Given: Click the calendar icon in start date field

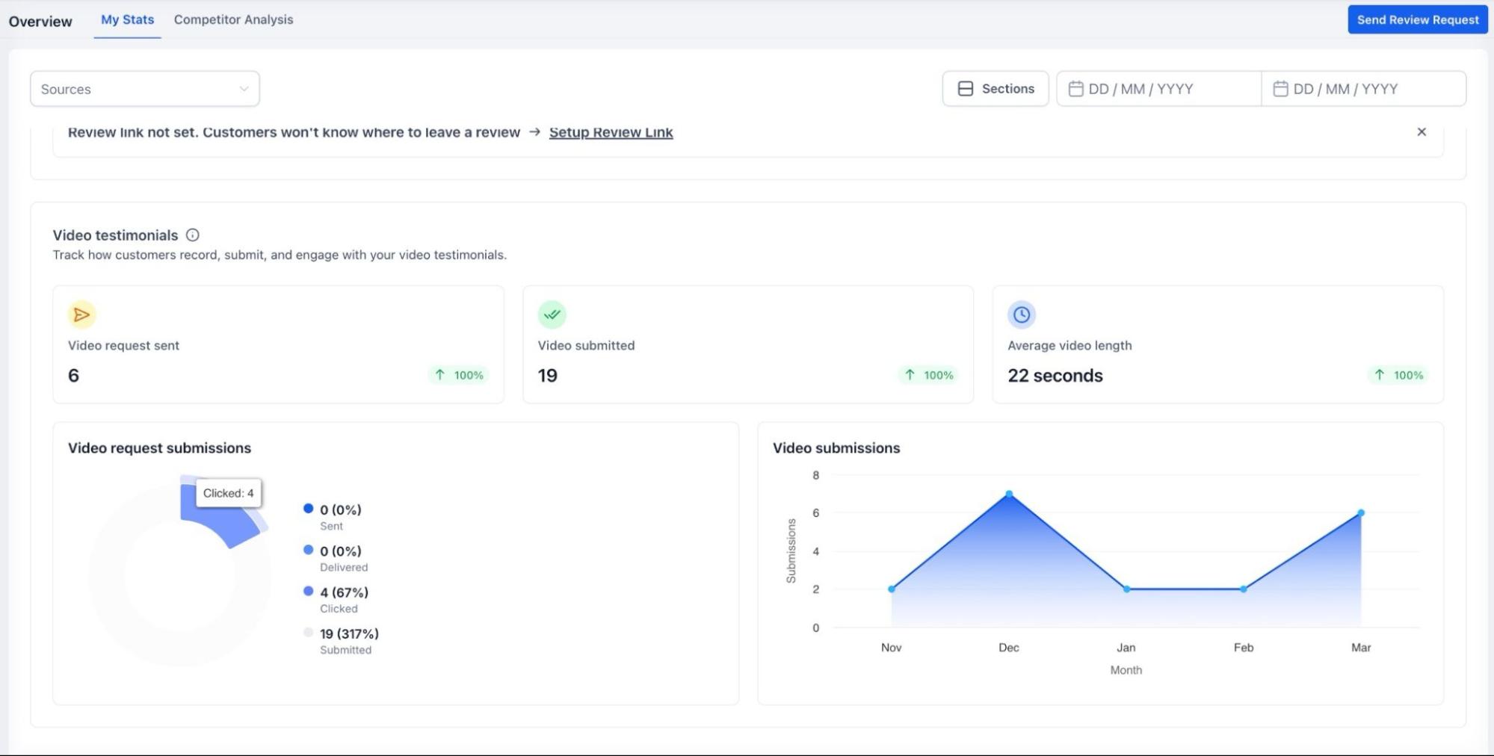Looking at the screenshot, I should [x=1075, y=89].
